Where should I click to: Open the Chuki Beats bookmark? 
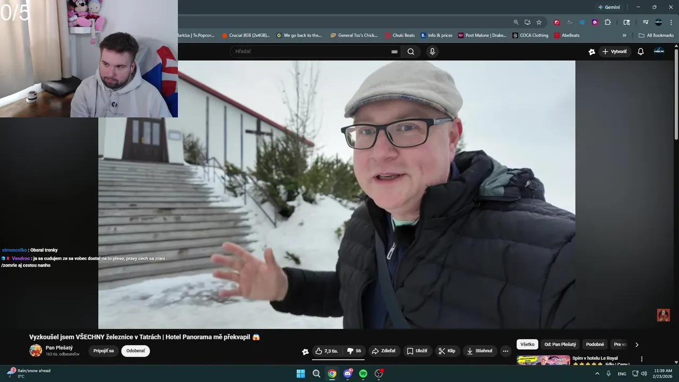coord(400,36)
